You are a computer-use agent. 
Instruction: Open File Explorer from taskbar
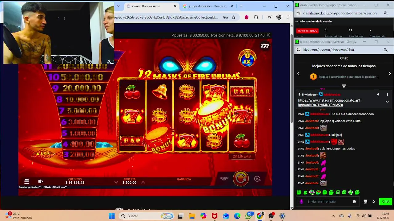[x=192, y=216]
